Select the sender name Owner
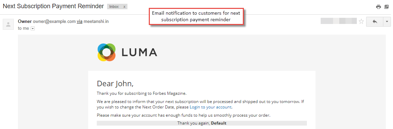Image resolution: width=393 pixels, height=129 pixels. pyautogui.click(x=25, y=22)
